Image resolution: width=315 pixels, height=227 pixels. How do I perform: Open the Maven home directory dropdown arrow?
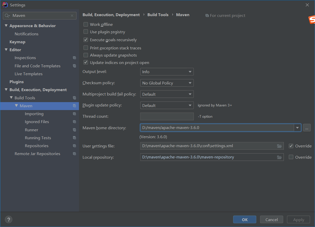pos(297,128)
